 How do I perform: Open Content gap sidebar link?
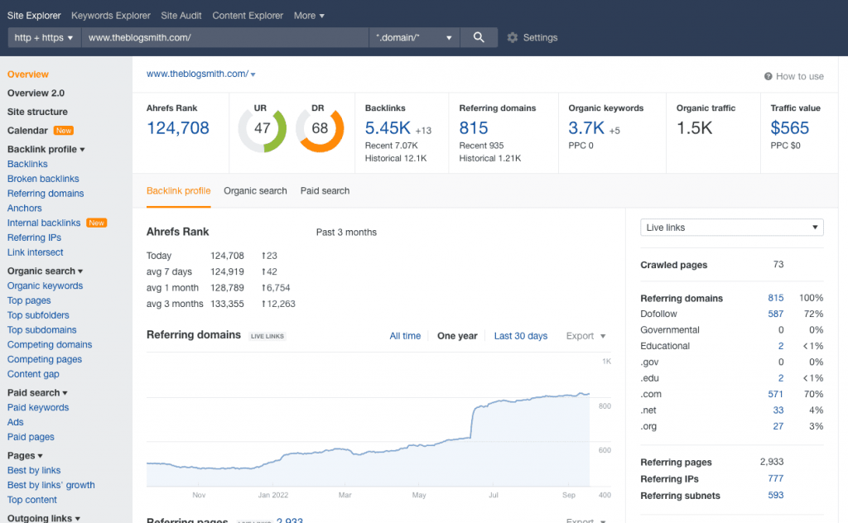pos(33,374)
